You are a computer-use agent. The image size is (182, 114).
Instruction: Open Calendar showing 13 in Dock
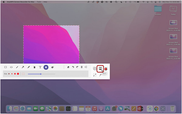(88, 109)
